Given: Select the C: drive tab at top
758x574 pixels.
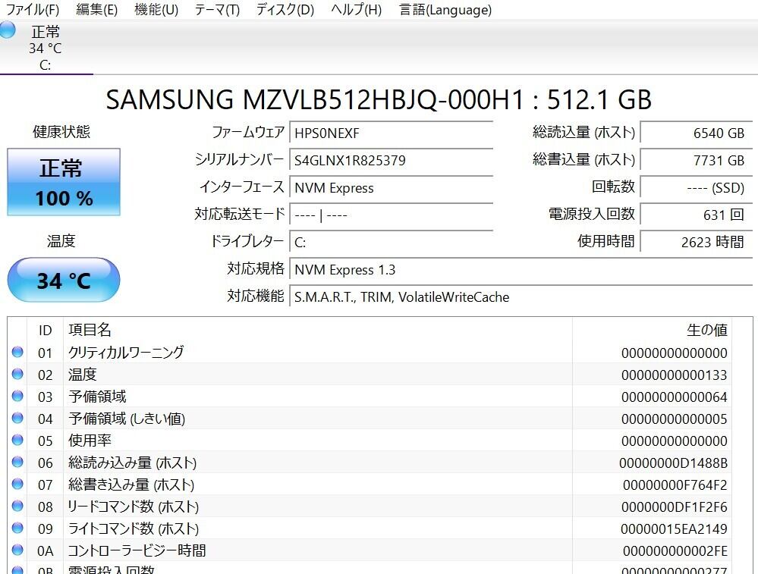Looking at the screenshot, I should (x=46, y=48).
